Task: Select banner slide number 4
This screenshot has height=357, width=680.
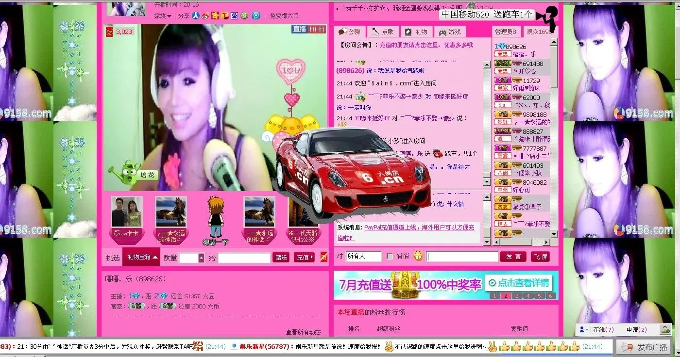Action: pos(528,295)
